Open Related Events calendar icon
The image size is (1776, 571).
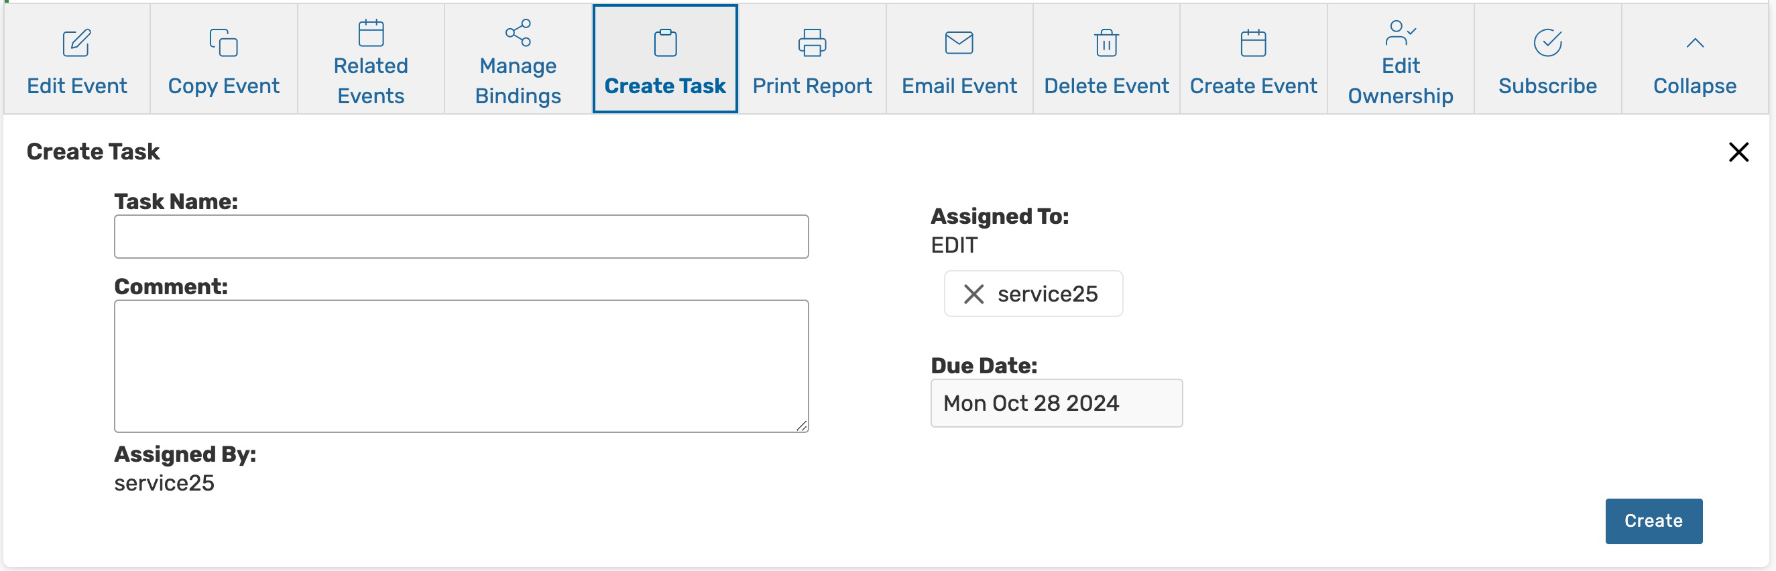click(x=371, y=32)
